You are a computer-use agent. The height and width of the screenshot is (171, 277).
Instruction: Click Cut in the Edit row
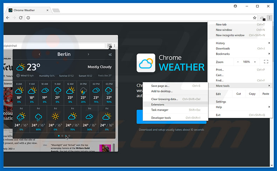click(x=238, y=94)
